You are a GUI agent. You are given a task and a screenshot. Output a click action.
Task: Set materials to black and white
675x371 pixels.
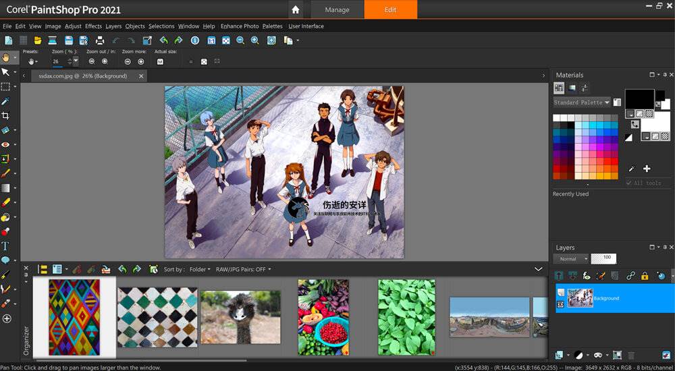[628, 138]
